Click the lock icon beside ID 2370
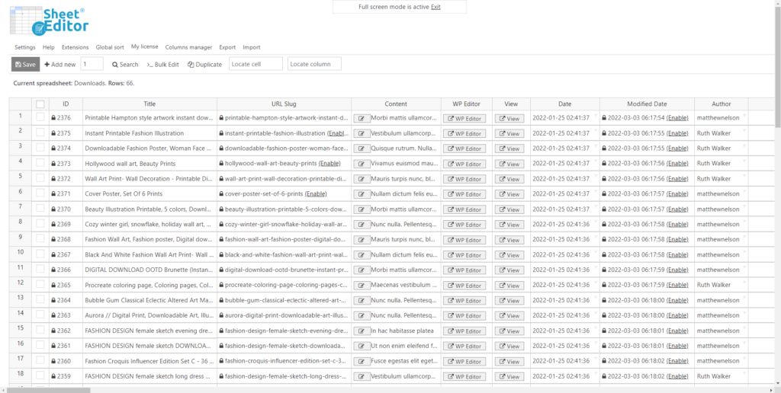This screenshot has height=393, width=781. click(53, 209)
